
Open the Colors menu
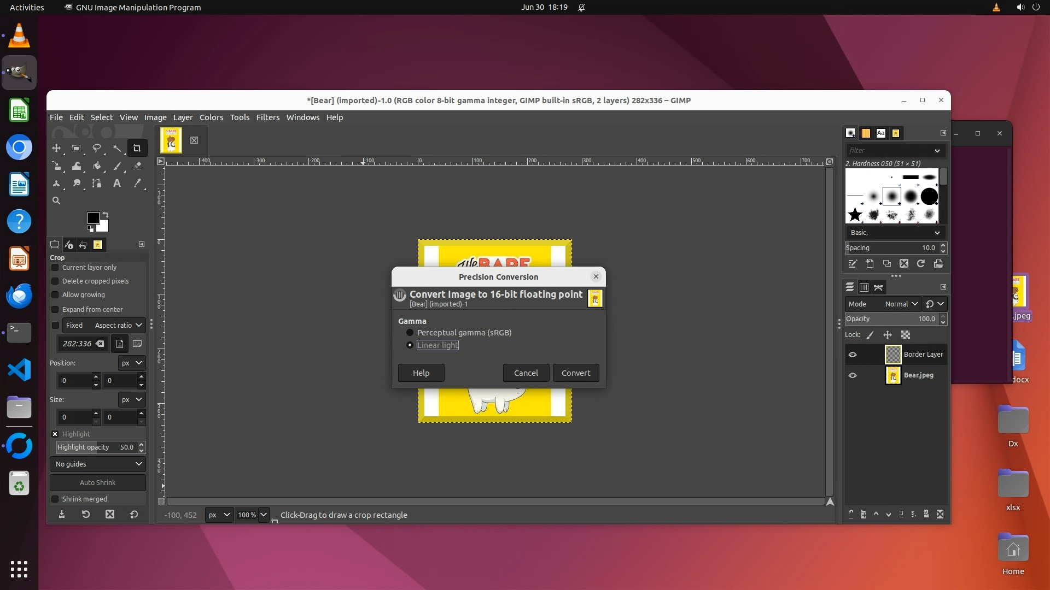tap(211, 117)
